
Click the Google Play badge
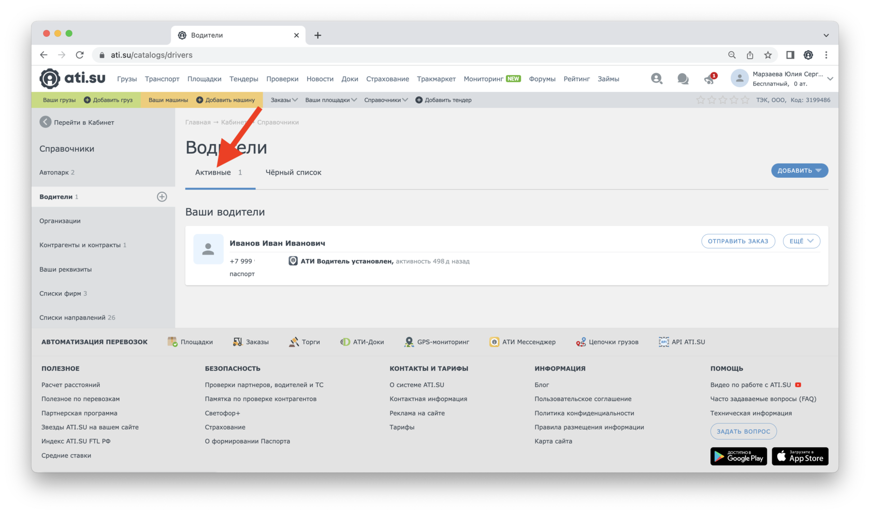(x=738, y=456)
